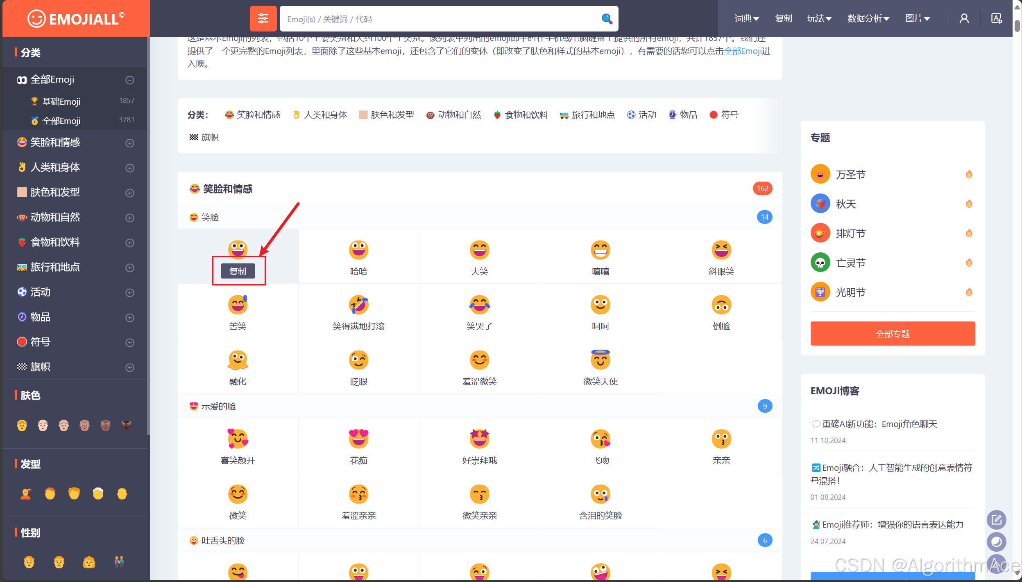Click the language translate icon
This screenshot has width=1022, height=582.
coord(996,18)
